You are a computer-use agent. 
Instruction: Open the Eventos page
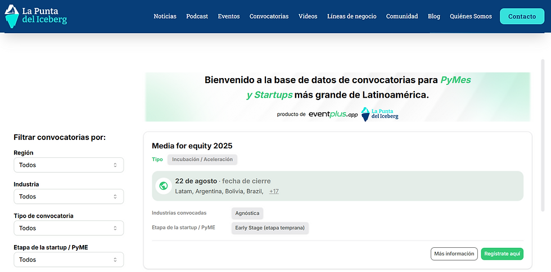(229, 16)
